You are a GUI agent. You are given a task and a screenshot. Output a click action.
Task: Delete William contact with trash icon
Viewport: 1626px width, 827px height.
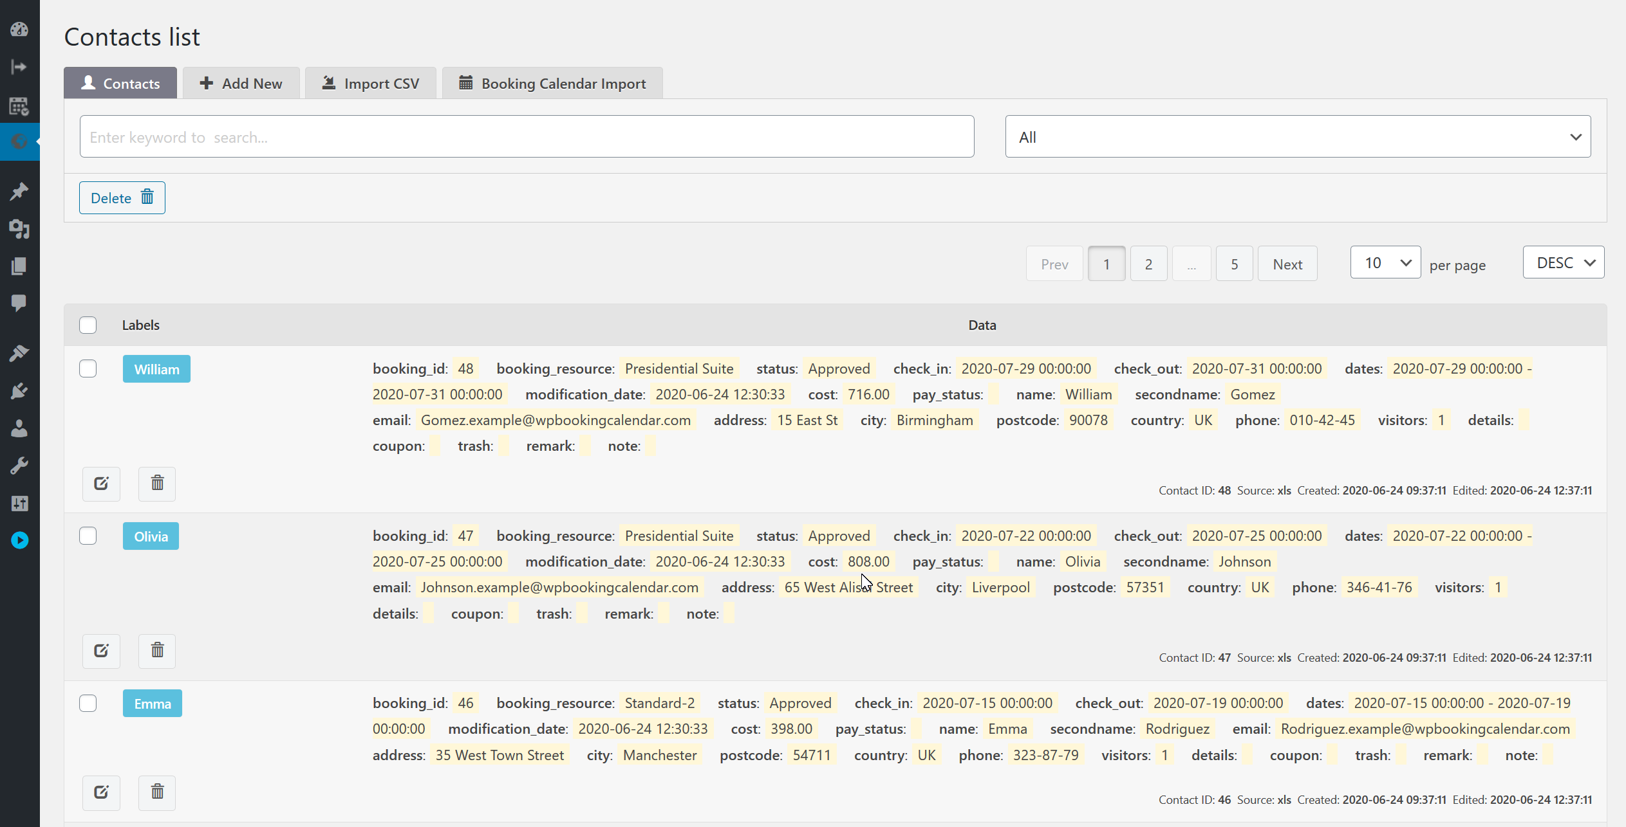click(x=157, y=484)
